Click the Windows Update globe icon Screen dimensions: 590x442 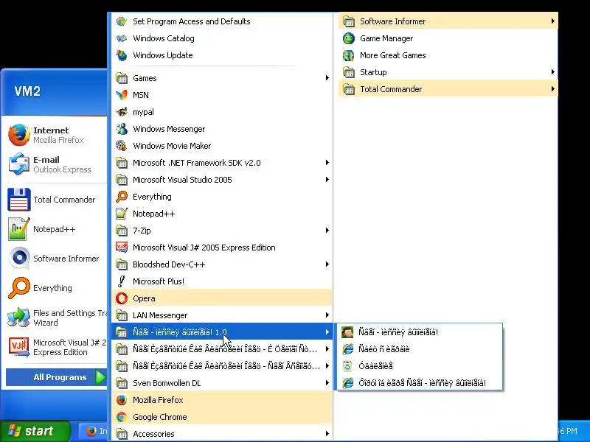(122, 55)
